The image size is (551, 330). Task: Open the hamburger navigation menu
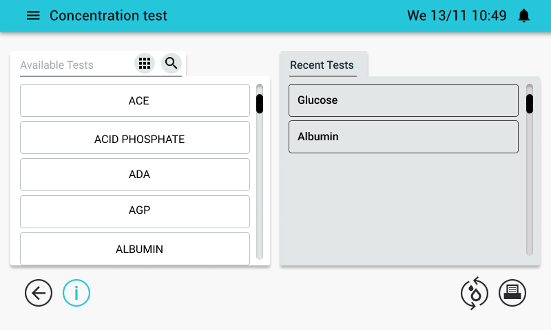(33, 15)
